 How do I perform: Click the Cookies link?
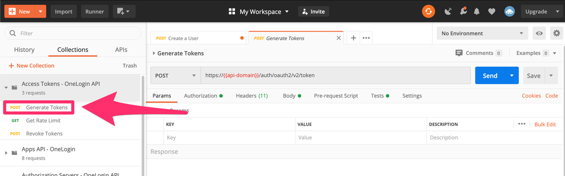pos(532,96)
